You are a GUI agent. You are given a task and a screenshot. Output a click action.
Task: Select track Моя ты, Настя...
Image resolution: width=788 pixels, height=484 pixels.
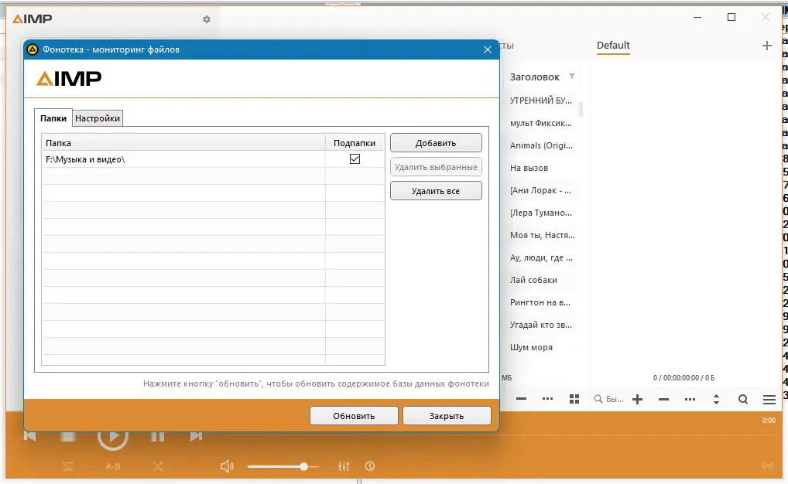[x=541, y=235]
